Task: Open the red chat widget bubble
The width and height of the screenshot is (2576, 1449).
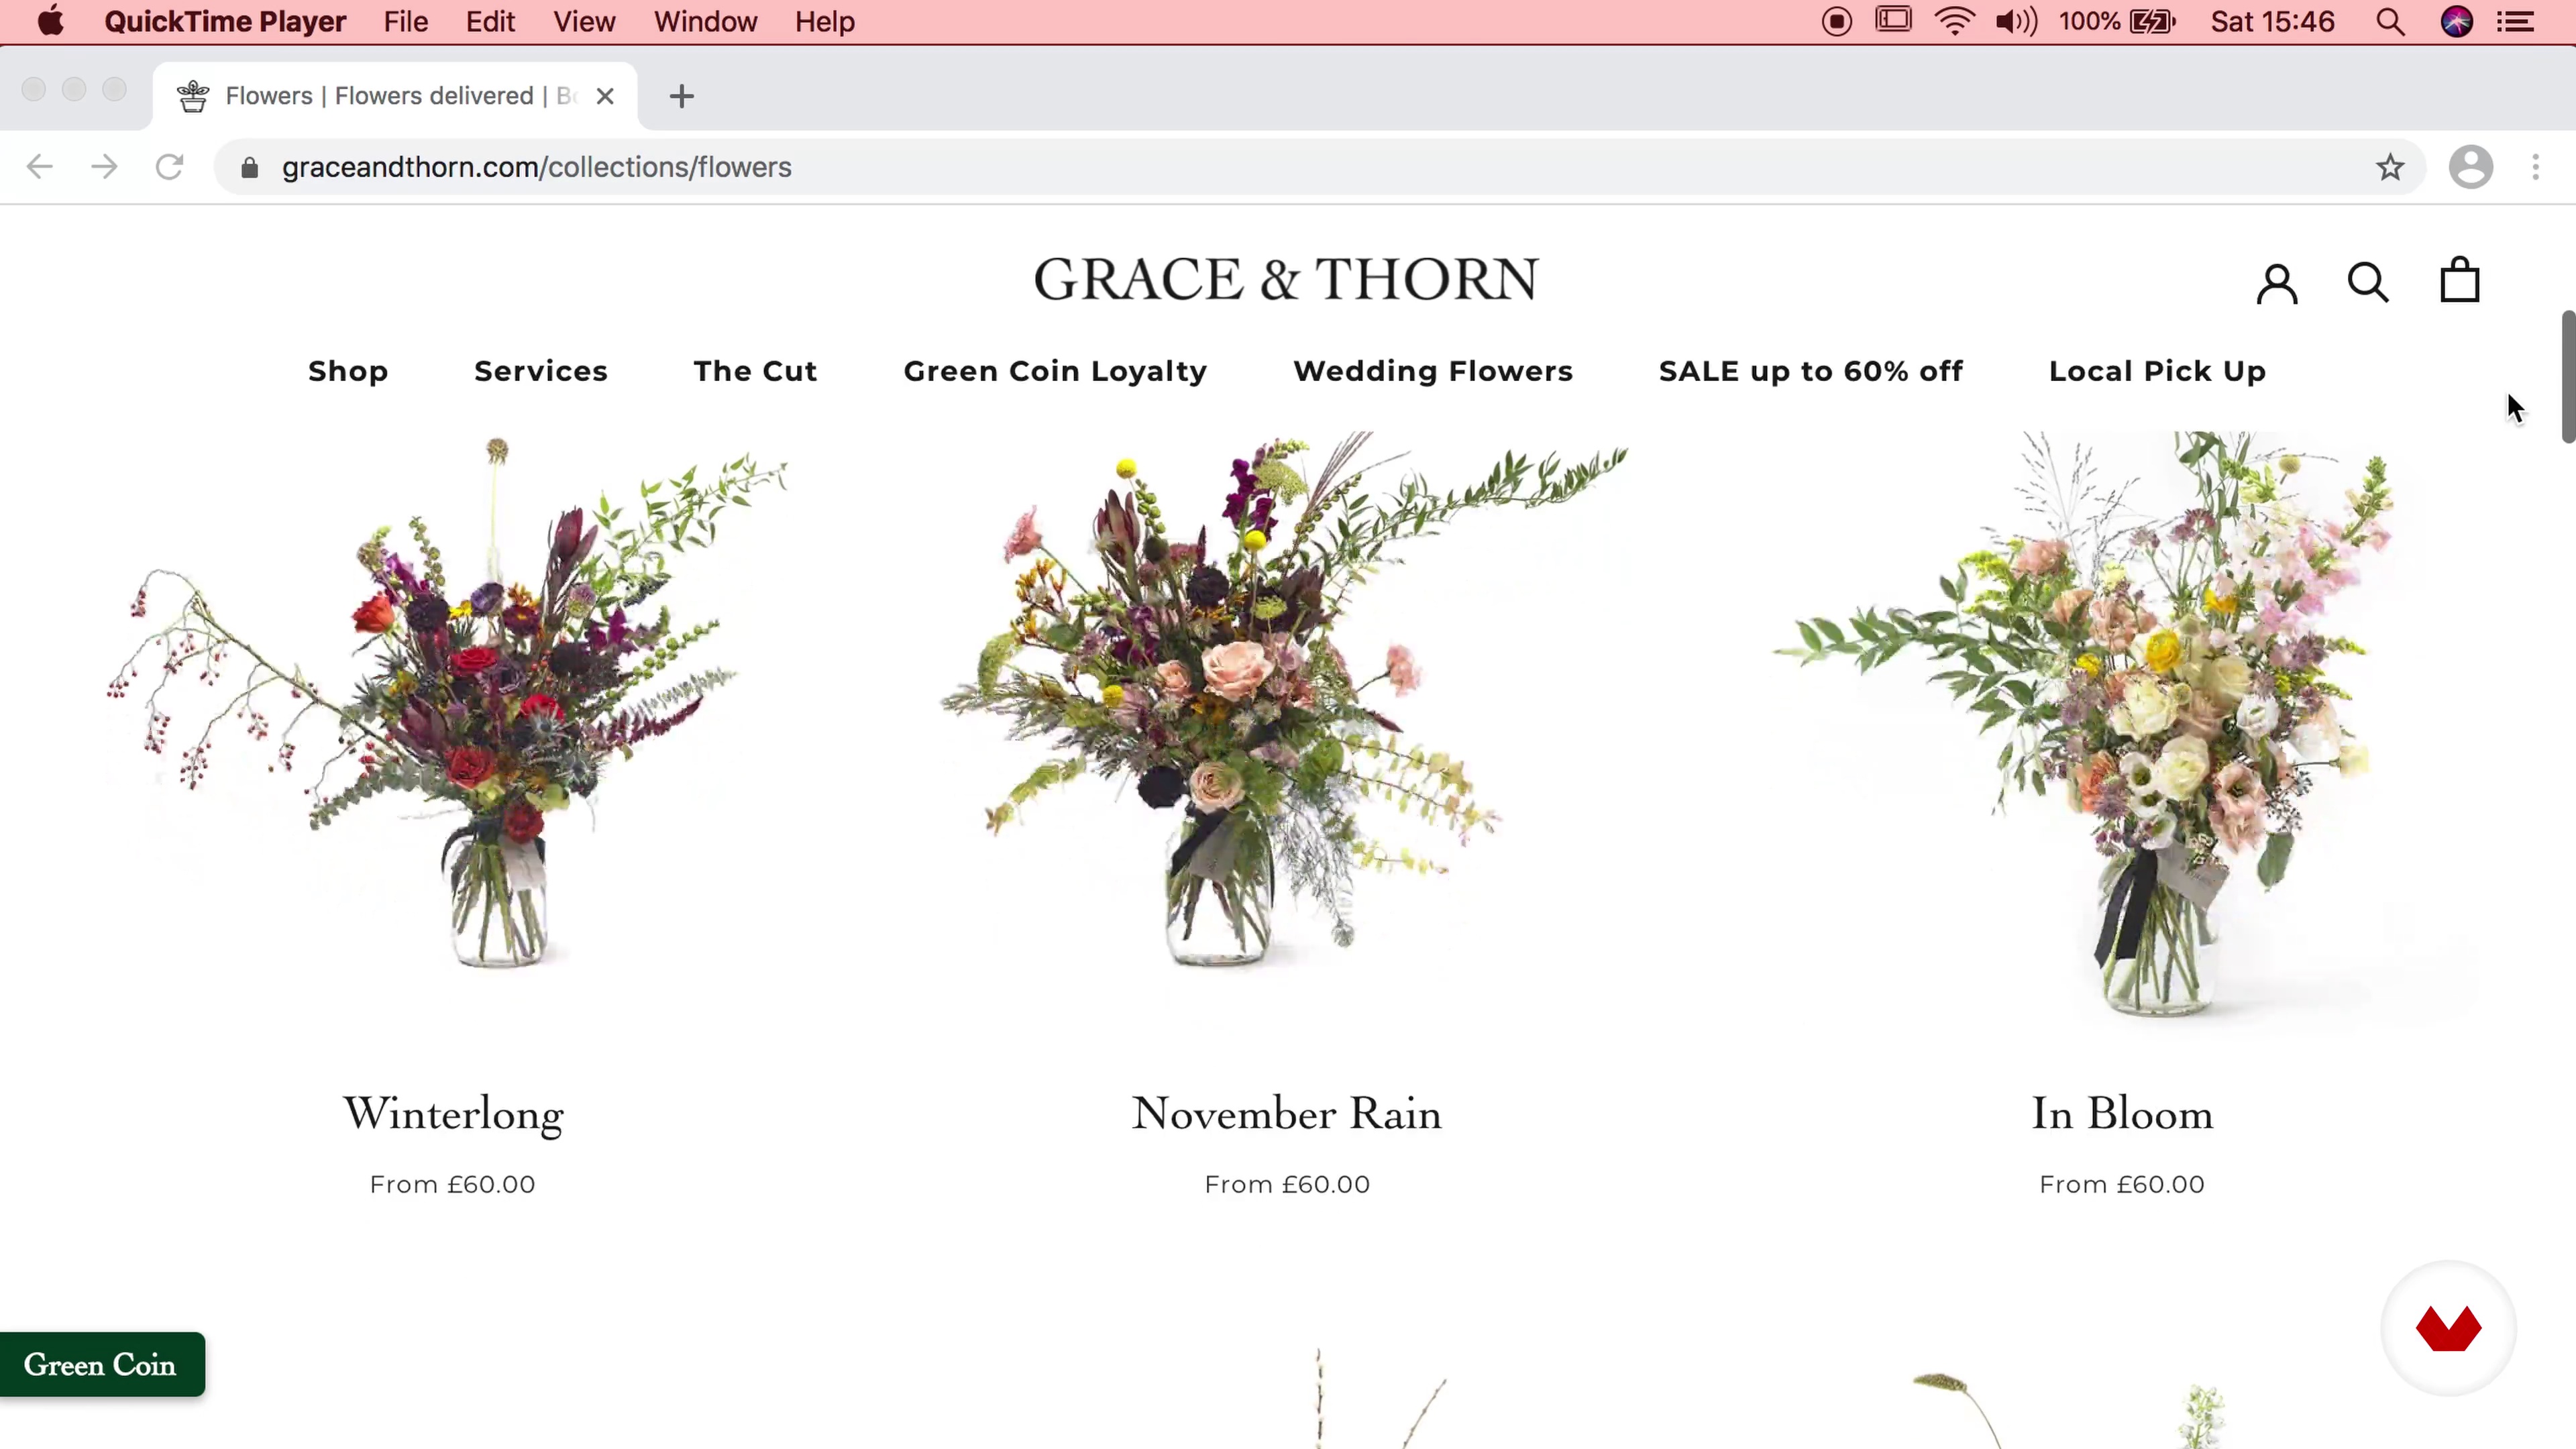Action: (x=2448, y=1329)
